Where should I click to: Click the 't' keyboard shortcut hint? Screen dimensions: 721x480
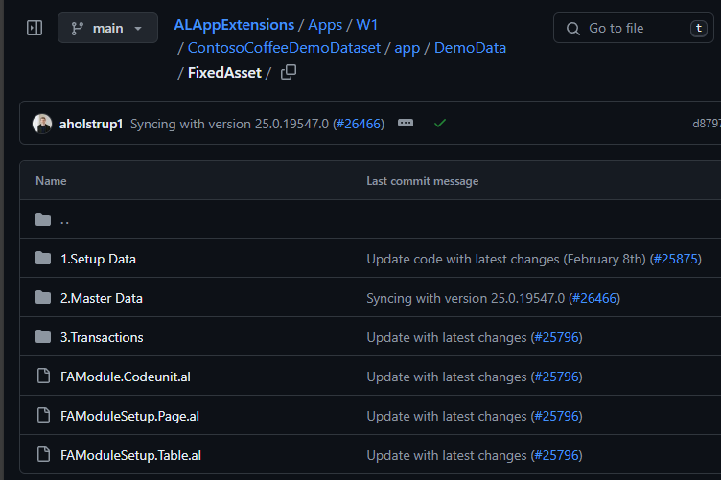(x=698, y=29)
